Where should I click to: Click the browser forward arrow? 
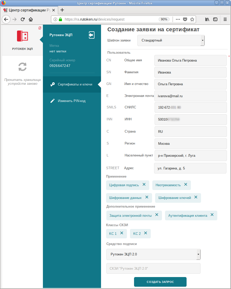14,19
